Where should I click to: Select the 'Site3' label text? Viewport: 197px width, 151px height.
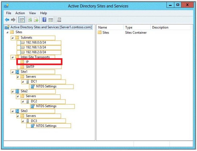pos(24,111)
